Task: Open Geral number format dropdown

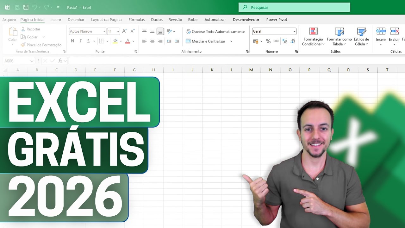Action: click(x=294, y=31)
